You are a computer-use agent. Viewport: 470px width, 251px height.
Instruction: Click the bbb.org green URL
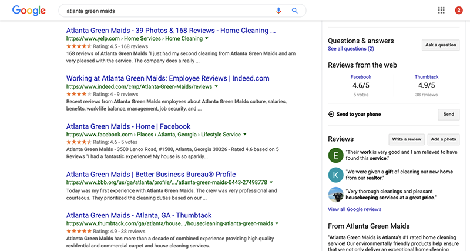(x=166, y=182)
